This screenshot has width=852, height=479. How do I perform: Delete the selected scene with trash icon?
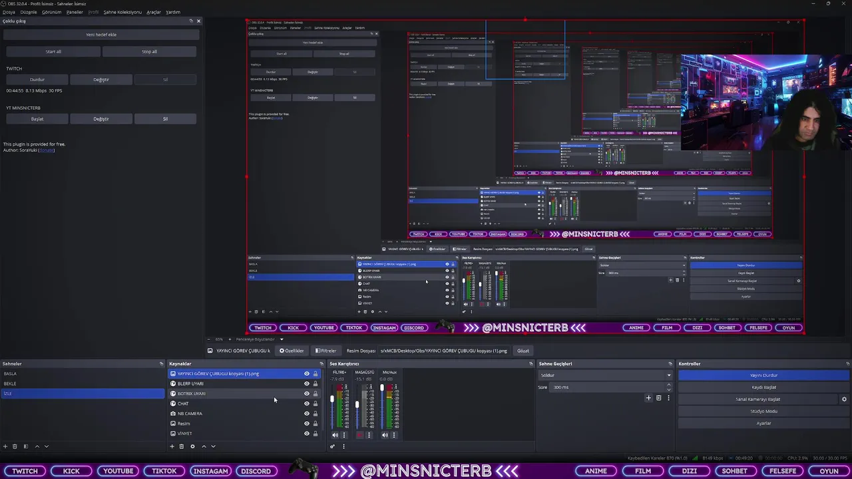pos(15,446)
